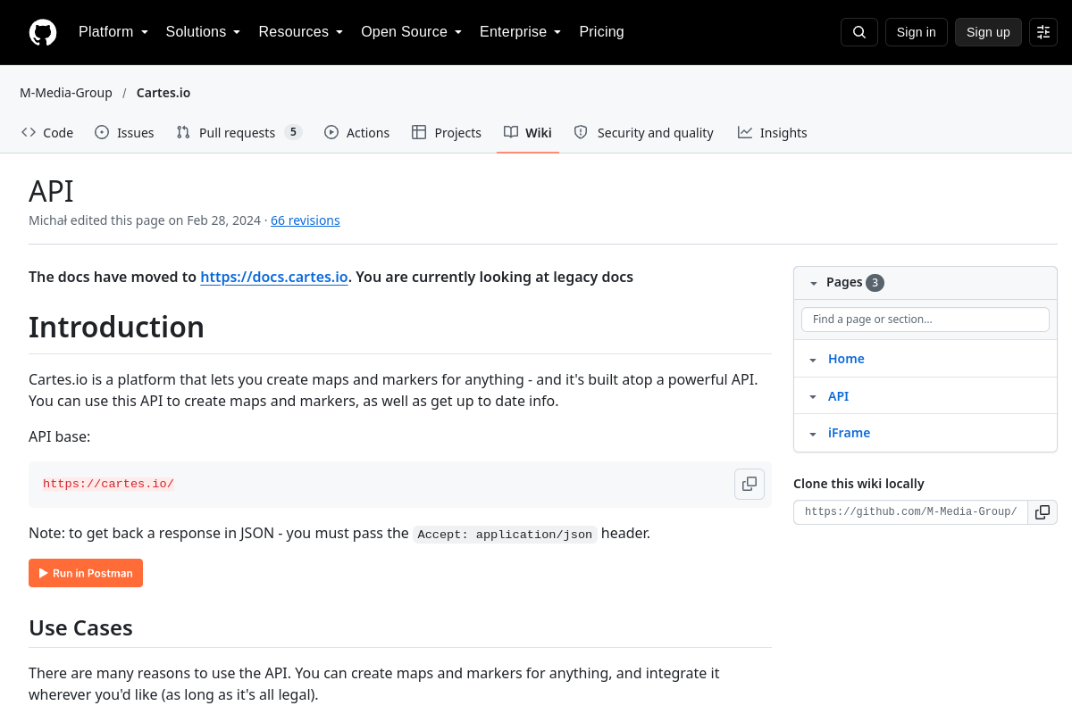
Task: Focus the Find a page or section field
Action: point(925,320)
